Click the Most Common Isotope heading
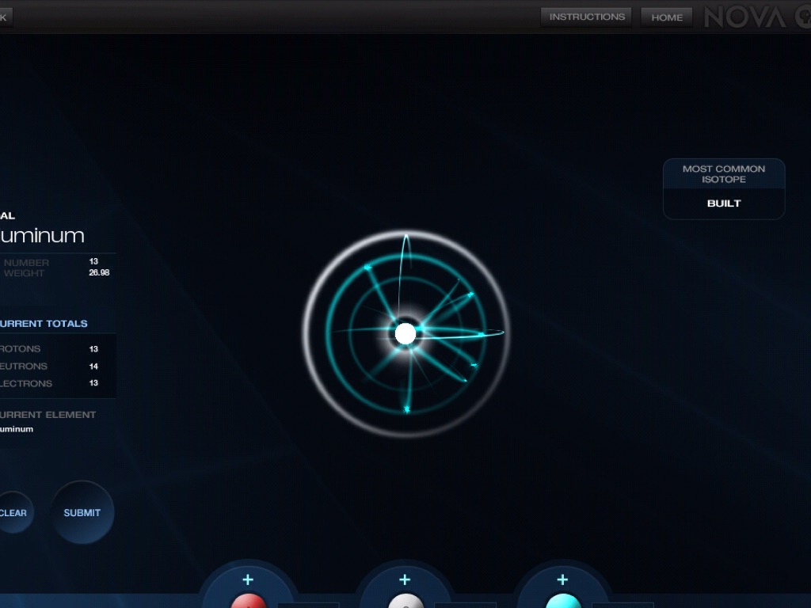The width and height of the screenshot is (811, 608). (724, 173)
